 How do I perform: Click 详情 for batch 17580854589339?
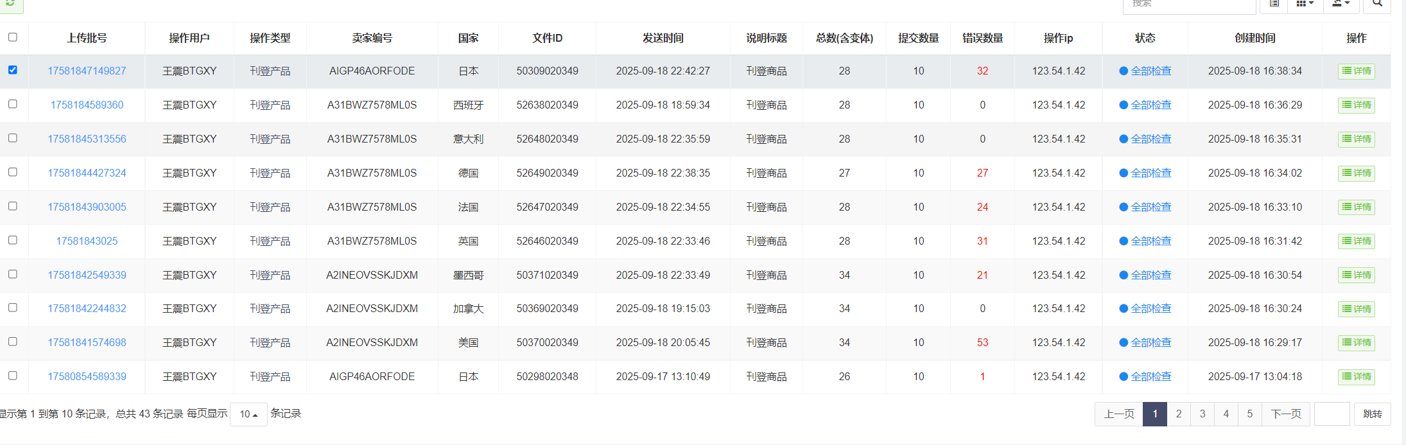(x=1356, y=377)
